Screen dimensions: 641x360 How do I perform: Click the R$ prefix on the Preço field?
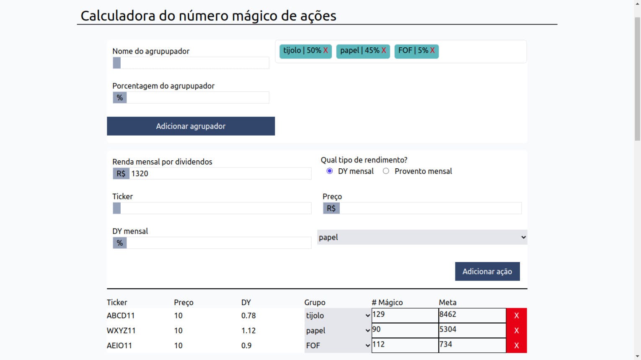click(331, 208)
